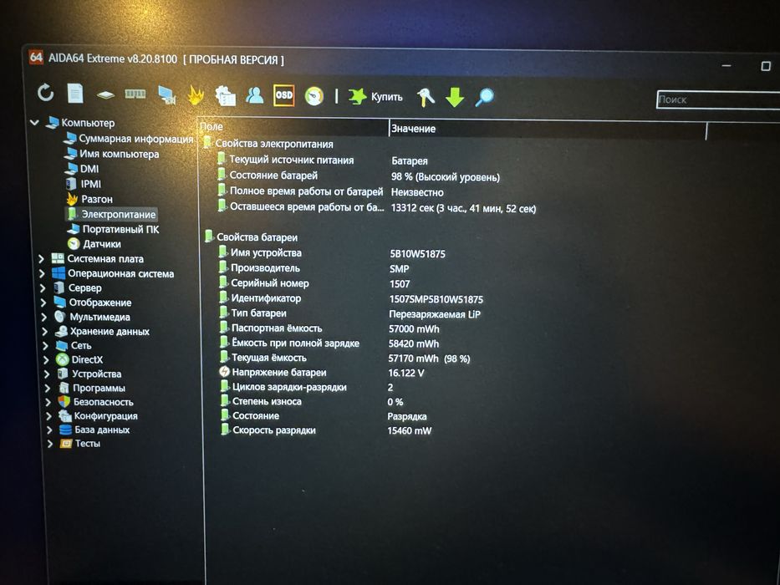The image size is (780, 585).
Task: Open the clipboard report wizard icon
Action: click(x=225, y=95)
